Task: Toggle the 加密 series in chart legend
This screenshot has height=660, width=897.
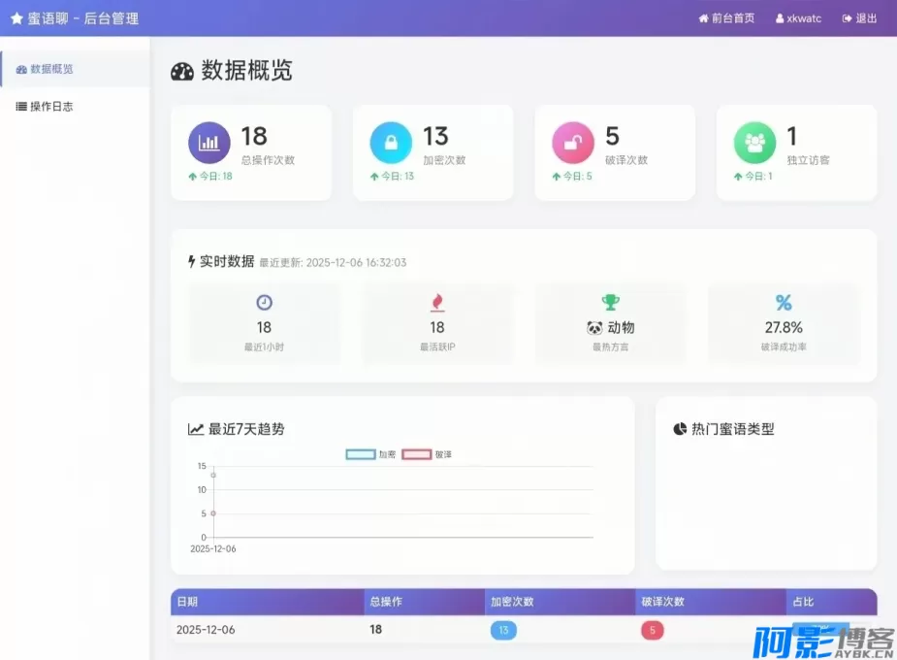Action: (x=368, y=453)
